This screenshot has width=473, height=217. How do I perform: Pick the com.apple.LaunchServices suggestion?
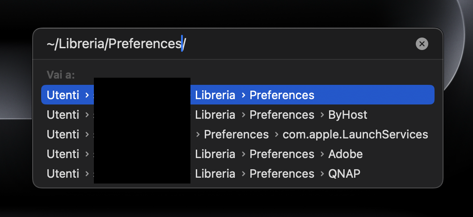[x=355, y=134]
